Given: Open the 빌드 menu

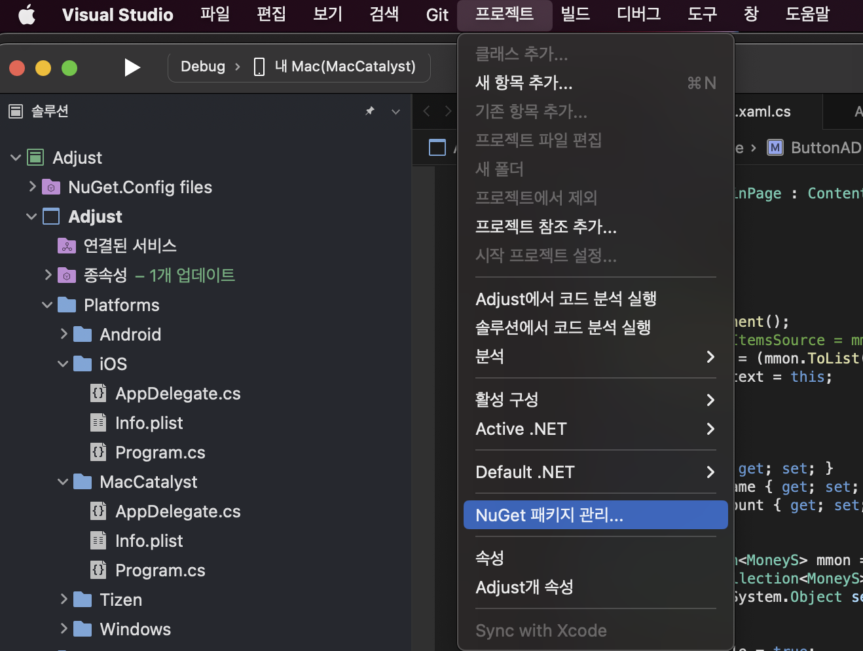Looking at the screenshot, I should point(575,14).
